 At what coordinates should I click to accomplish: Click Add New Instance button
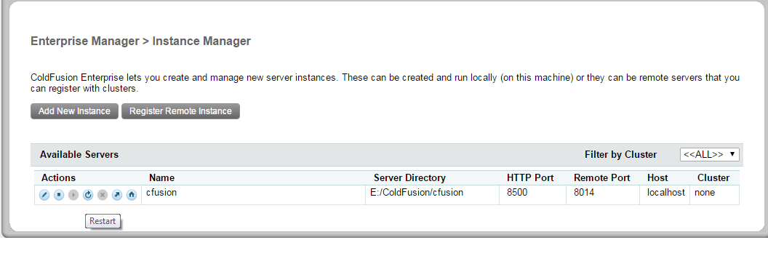(74, 111)
